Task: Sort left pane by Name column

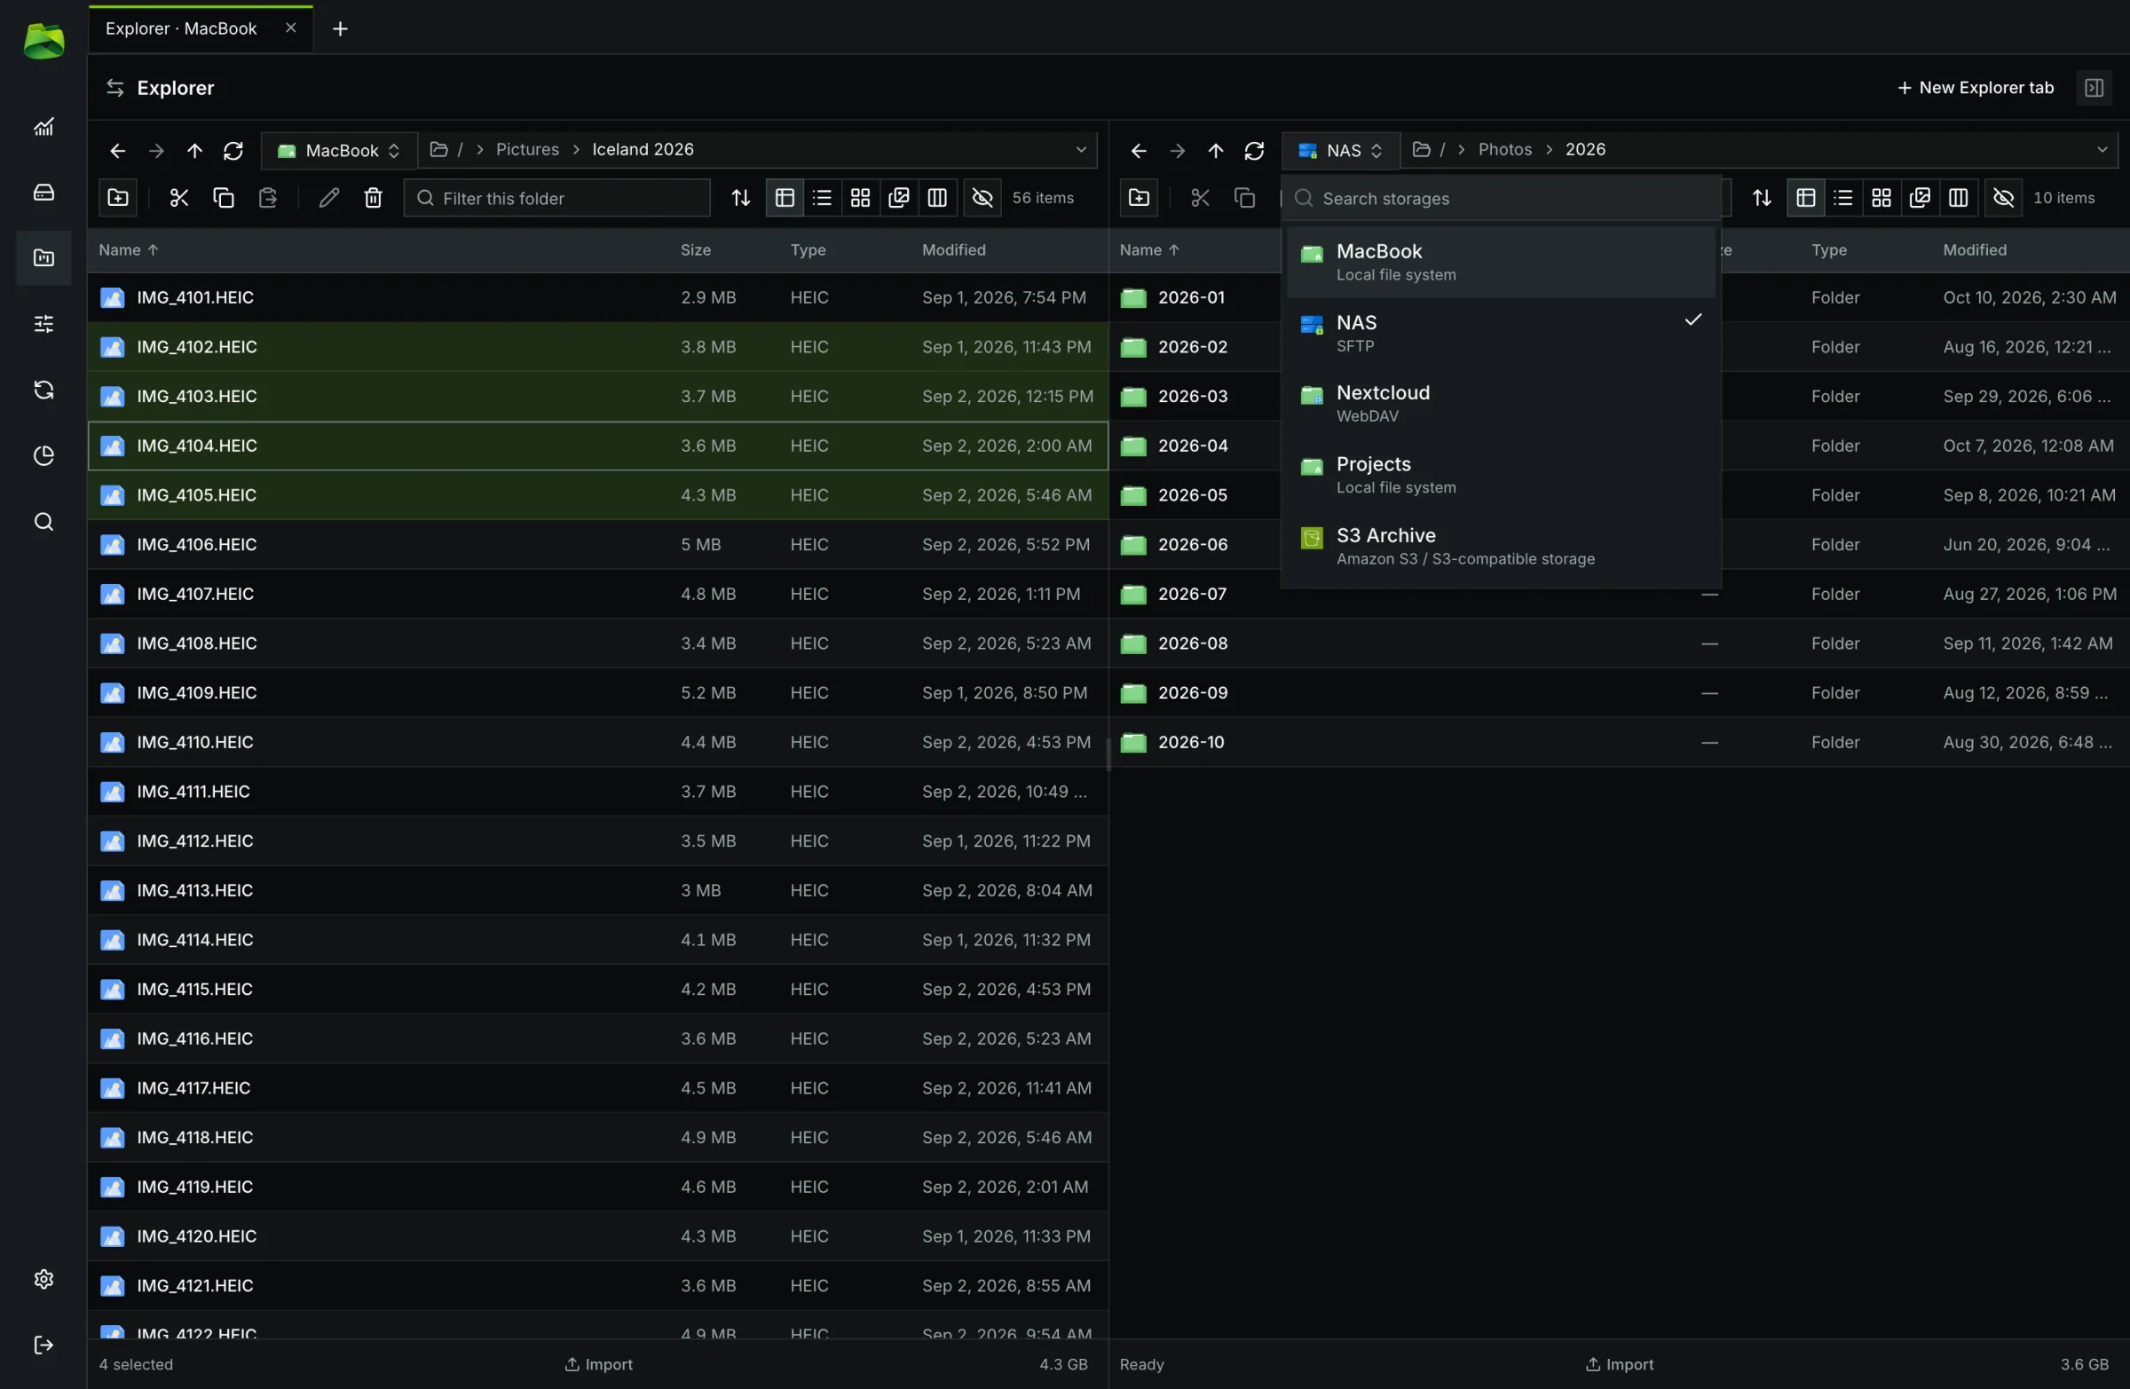Action: 129,250
